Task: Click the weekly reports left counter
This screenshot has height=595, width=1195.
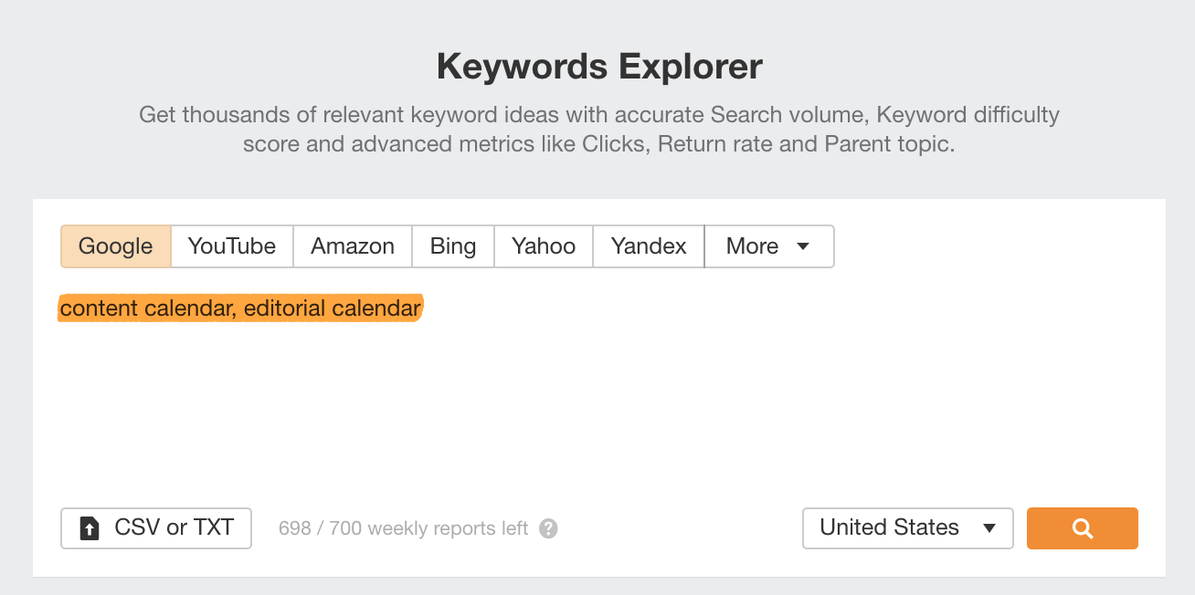Action: [x=403, y=528]
